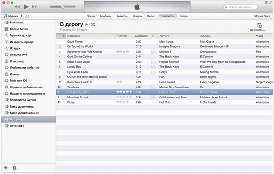Click the iCloud download icon for Small Town Moon

click(154, 62)
